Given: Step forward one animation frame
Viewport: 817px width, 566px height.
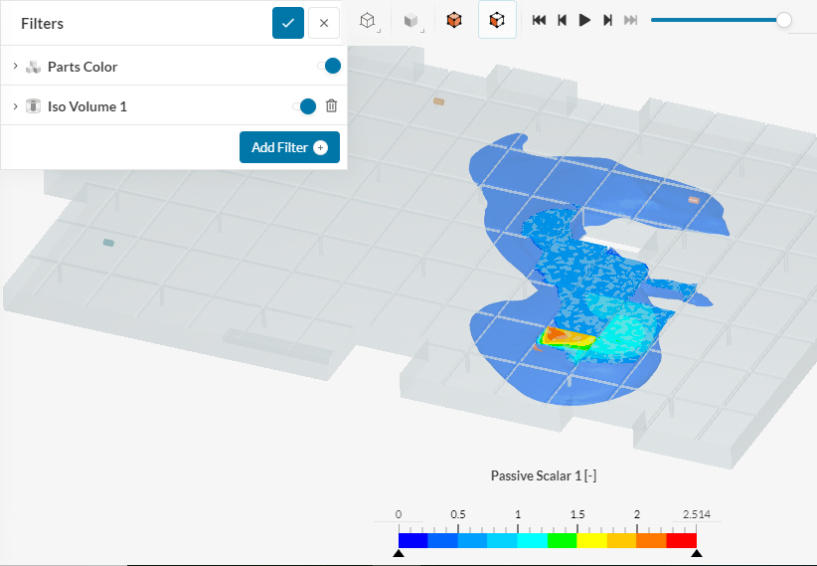Looking at the screenshot, I should click(x=607, y=20).
